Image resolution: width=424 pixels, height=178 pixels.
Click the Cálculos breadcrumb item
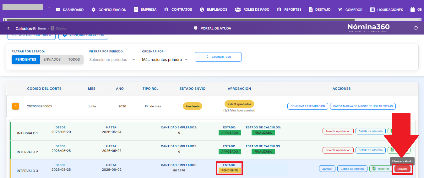click(61, 29)
